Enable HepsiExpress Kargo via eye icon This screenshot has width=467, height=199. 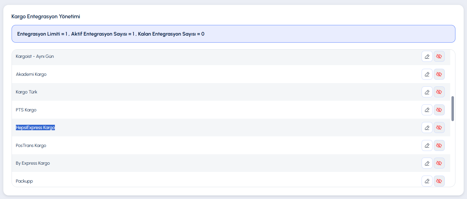[x=439, y=127]
